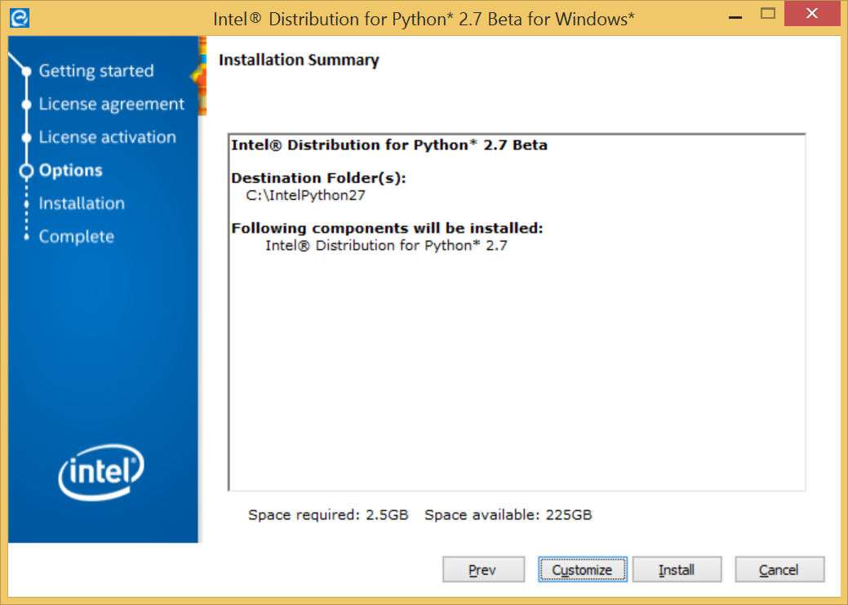Select the License agreement step
The image size is (848, 605).
pos(112,105)
